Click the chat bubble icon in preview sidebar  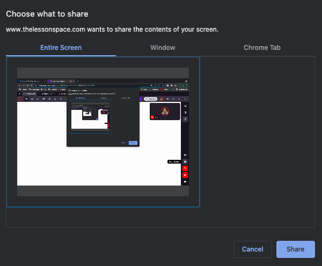[x=185, y=182]
